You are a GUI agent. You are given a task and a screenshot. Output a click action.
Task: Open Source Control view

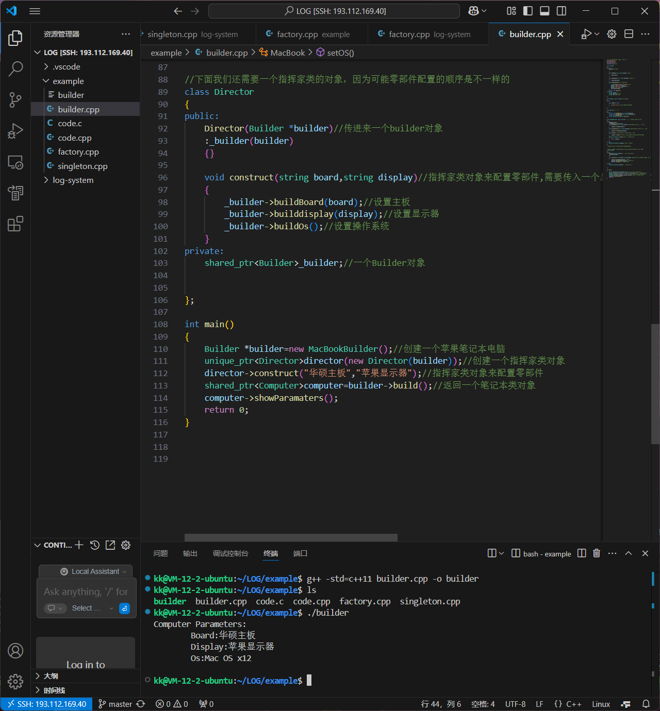coord(15,100)
